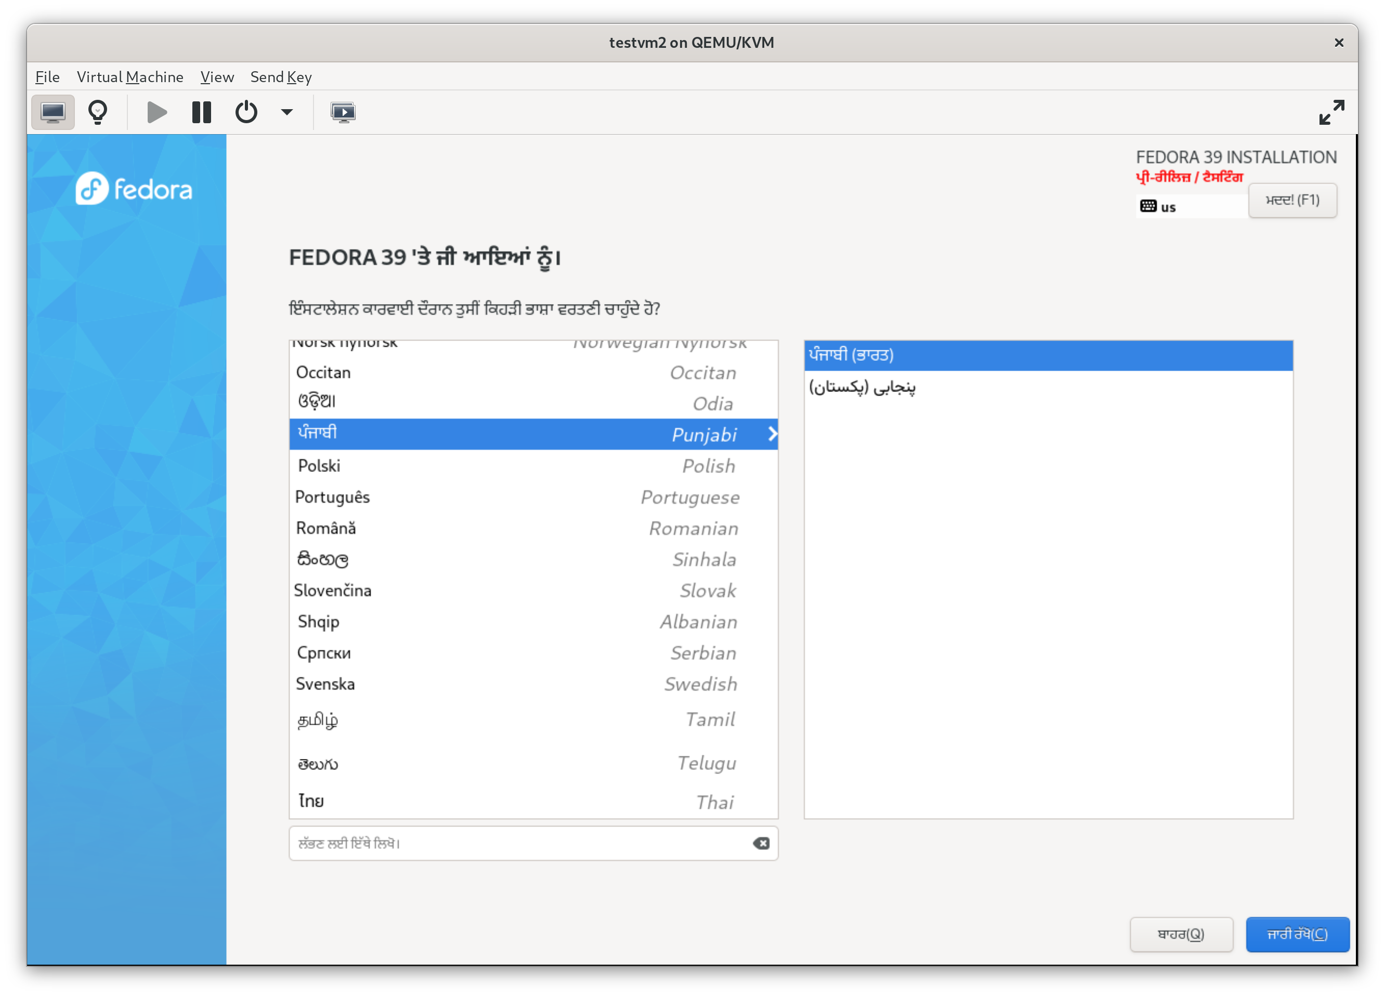Select Română (Romanian) language

[x=534, y=528]
